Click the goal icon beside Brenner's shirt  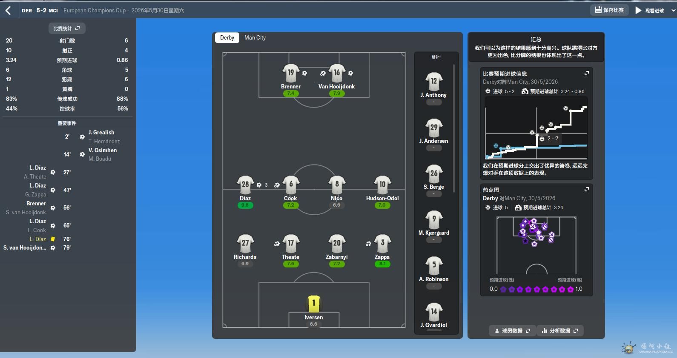pos(304,73)
